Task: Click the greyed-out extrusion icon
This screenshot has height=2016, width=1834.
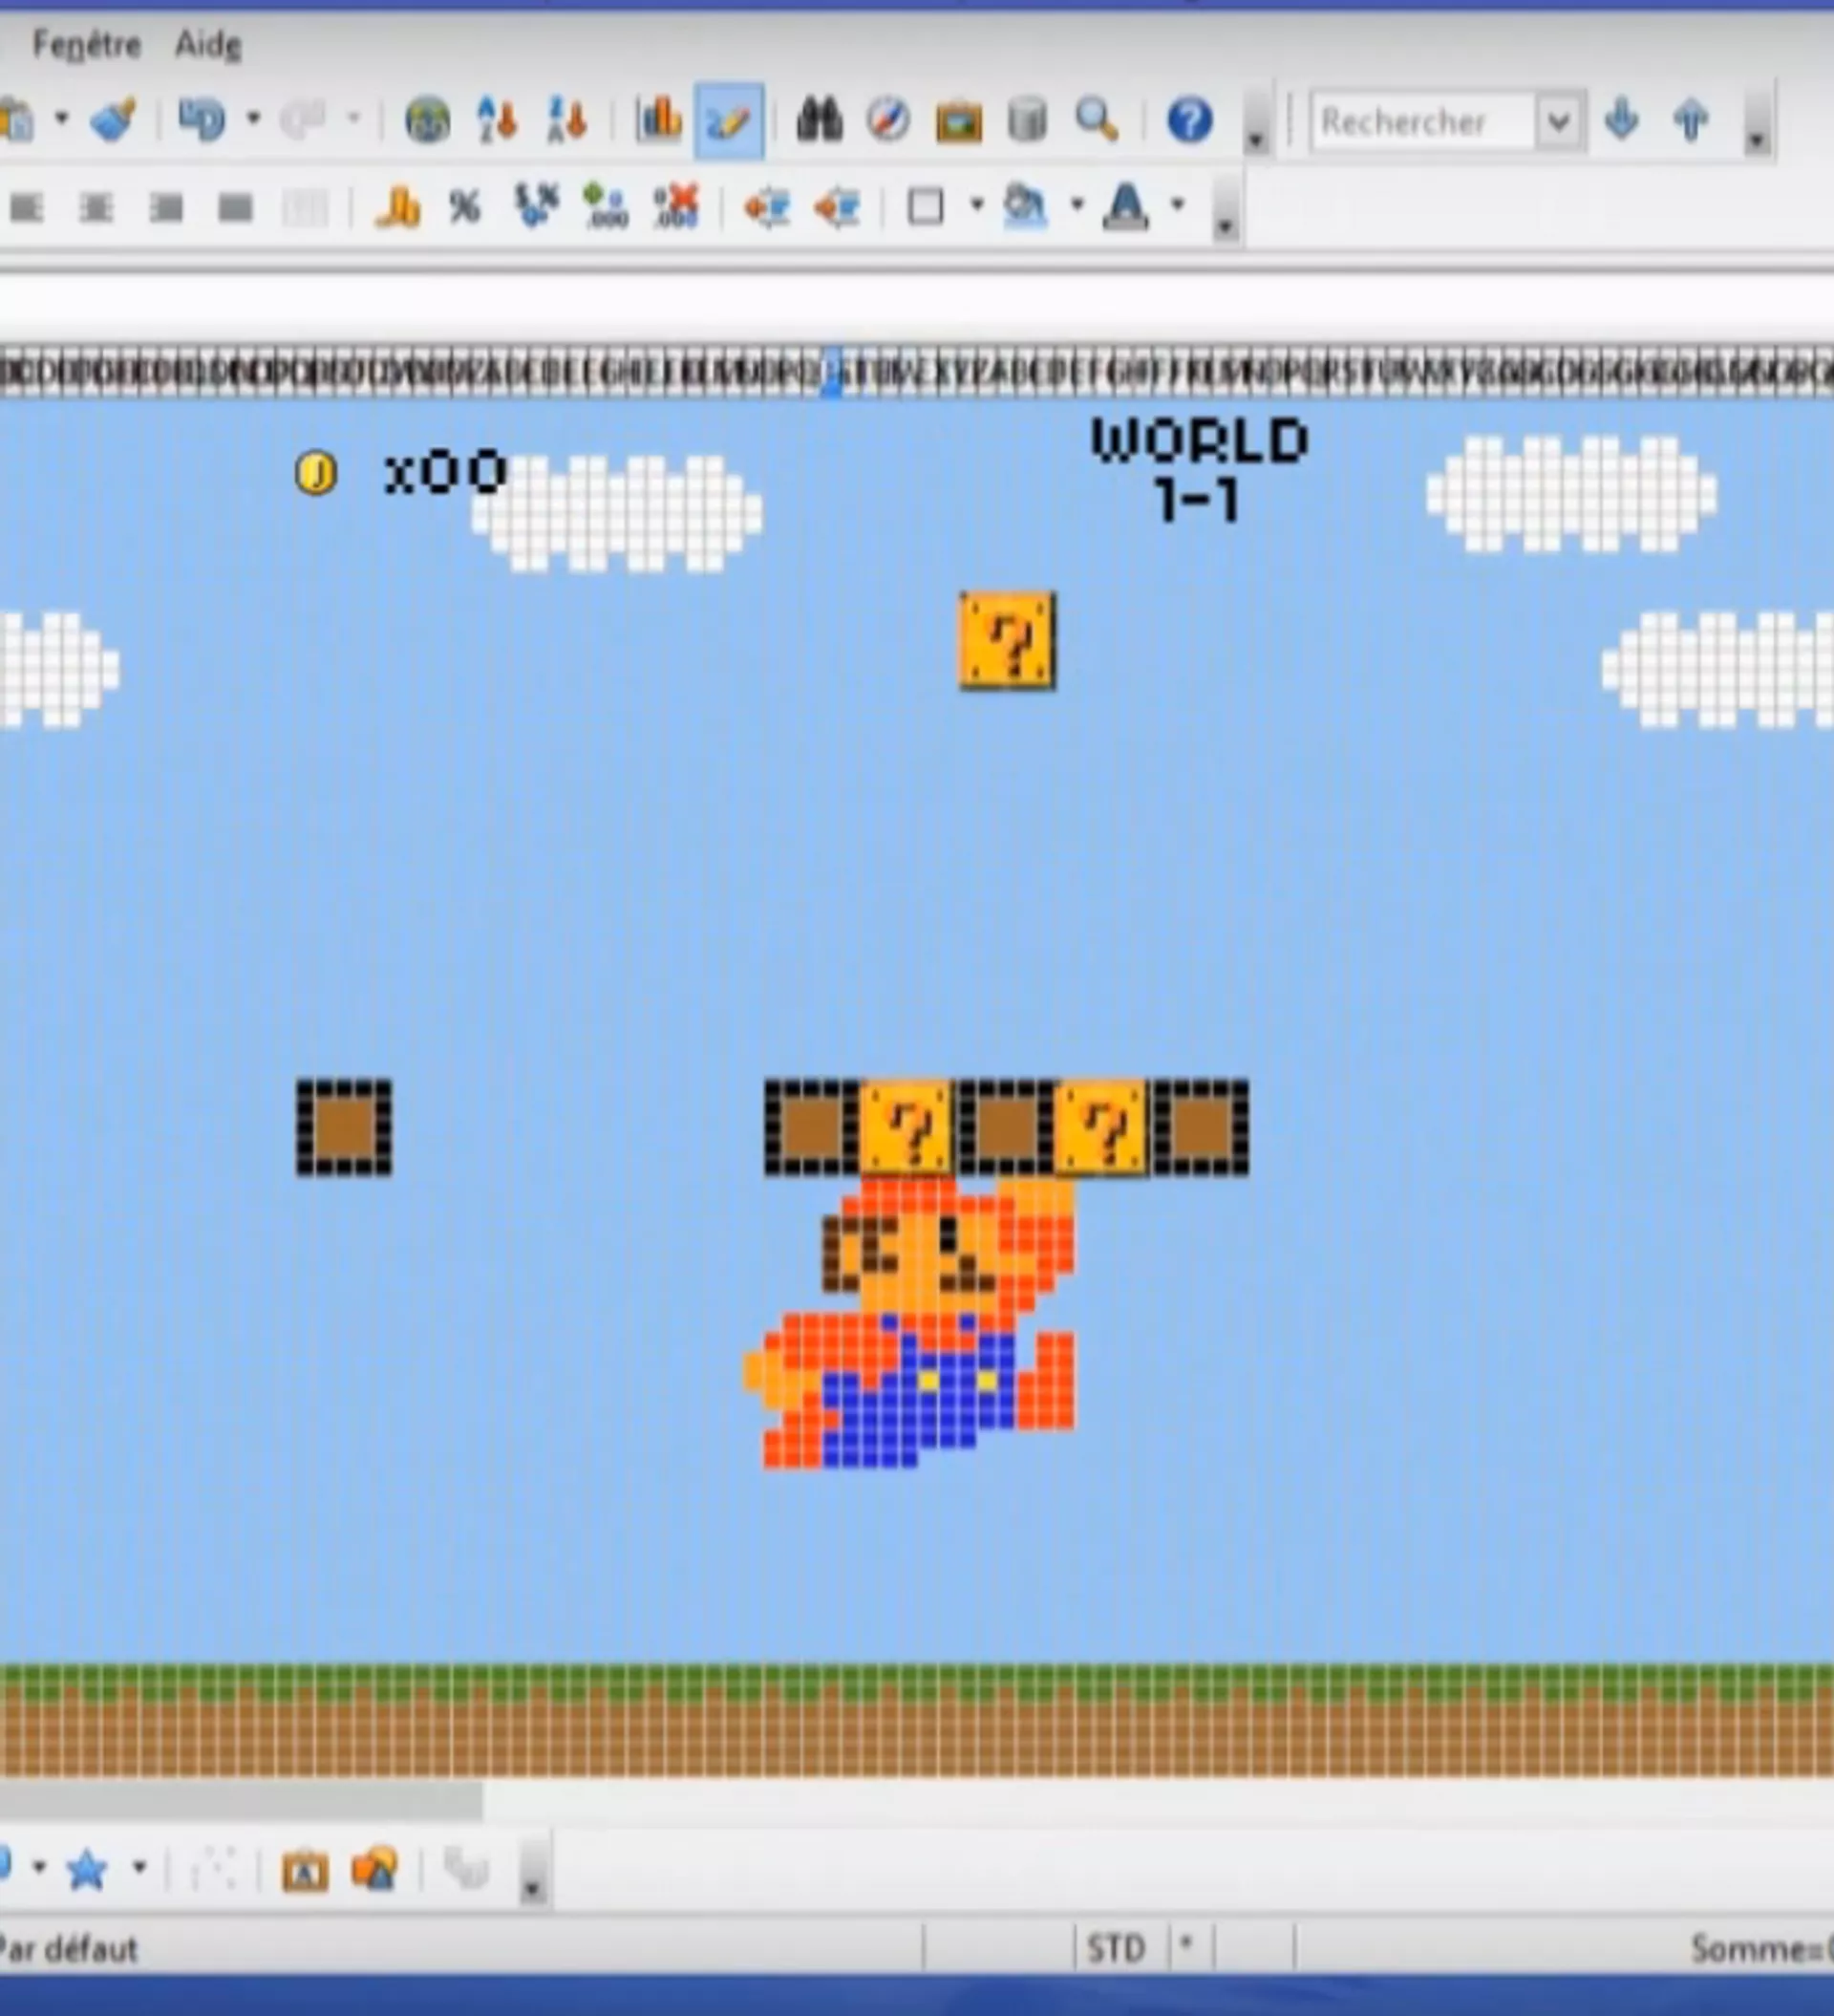Action: click(465, 1869)
